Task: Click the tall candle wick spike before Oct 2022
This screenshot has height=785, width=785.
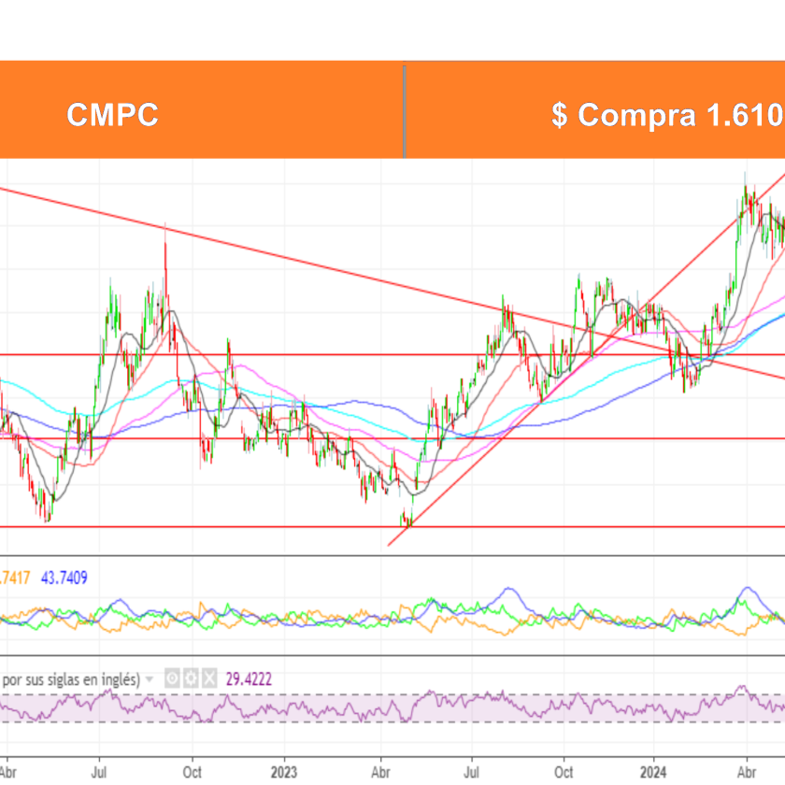Action: [165, 234]
